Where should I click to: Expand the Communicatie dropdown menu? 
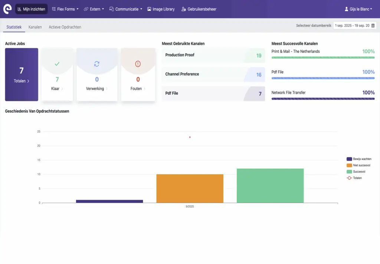[126, 9]
